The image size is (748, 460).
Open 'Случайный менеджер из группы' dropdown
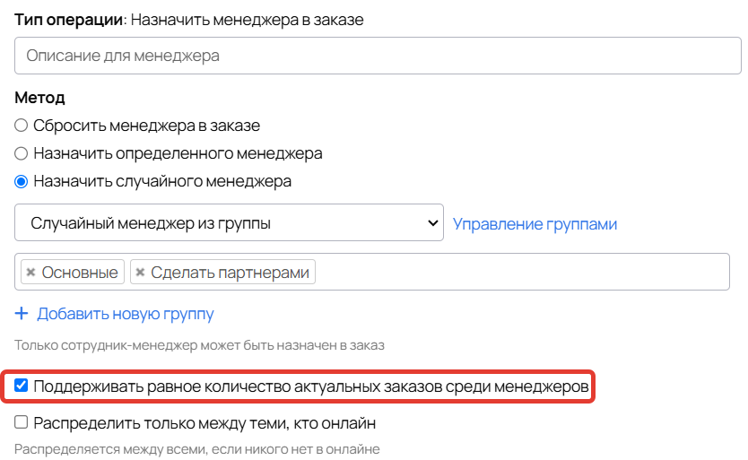coord(229,223)
